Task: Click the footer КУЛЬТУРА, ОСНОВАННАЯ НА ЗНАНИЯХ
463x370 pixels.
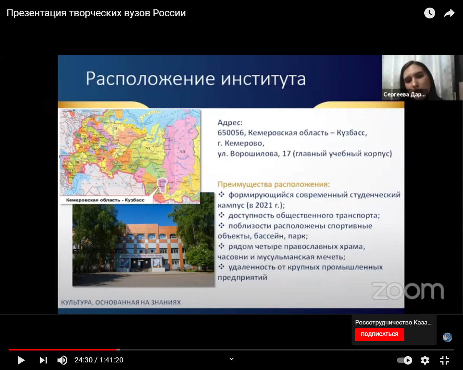Action: [x=121, y=302]
